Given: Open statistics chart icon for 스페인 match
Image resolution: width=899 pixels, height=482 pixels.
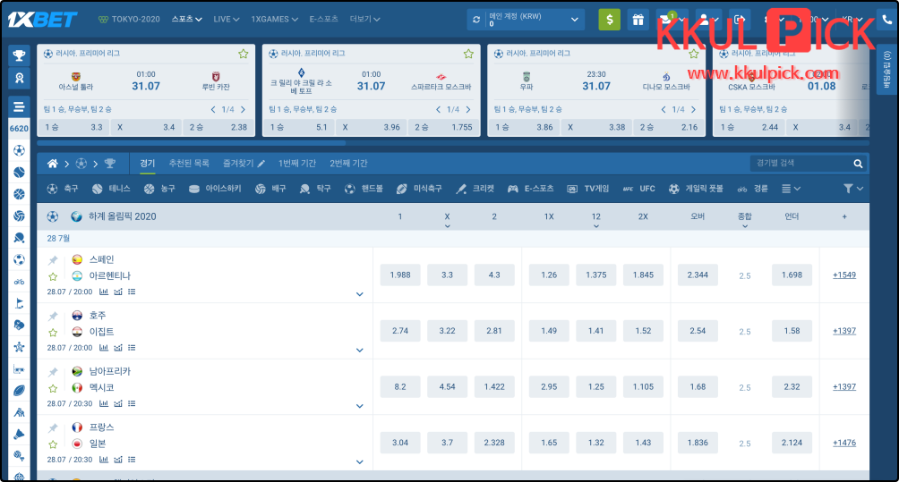Looking at the screenshot, I should click(x=104, y=292).
